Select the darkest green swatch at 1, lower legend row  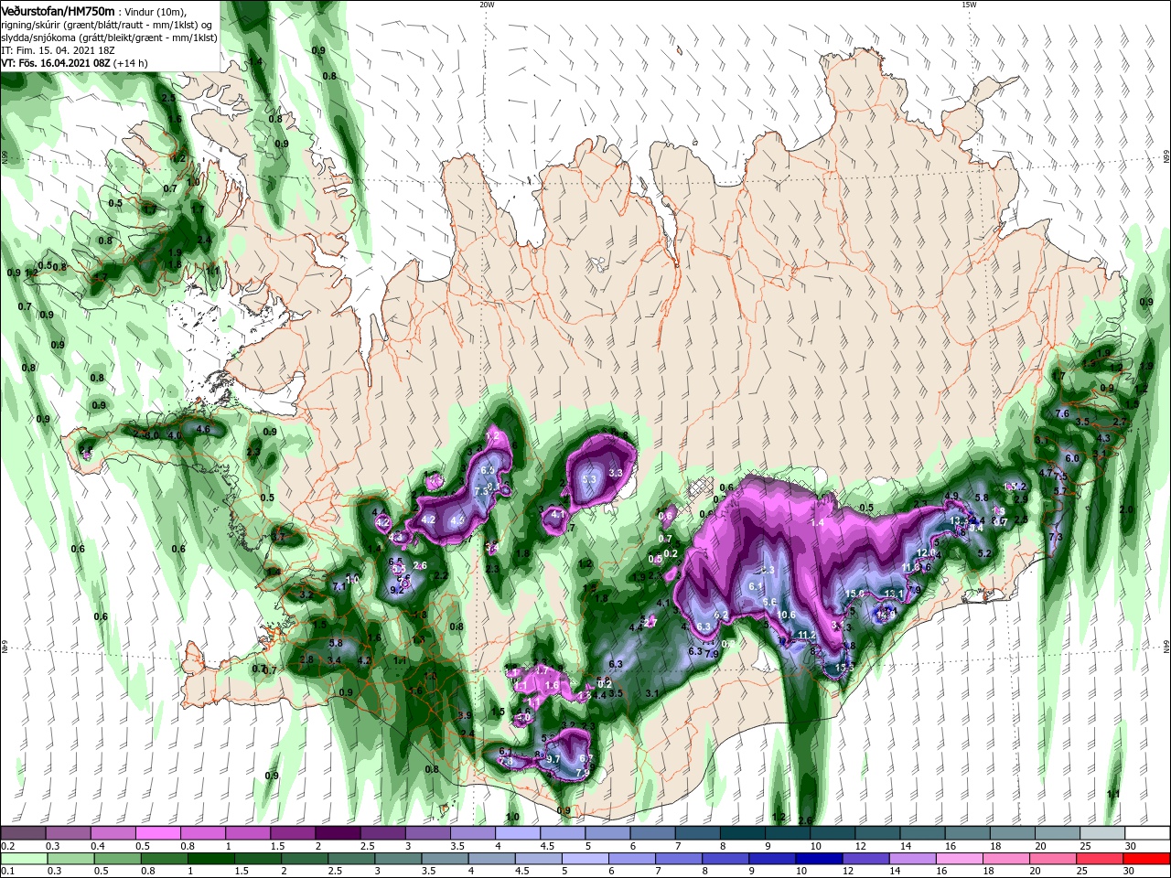pyautogui.click(x=211, y=859)
